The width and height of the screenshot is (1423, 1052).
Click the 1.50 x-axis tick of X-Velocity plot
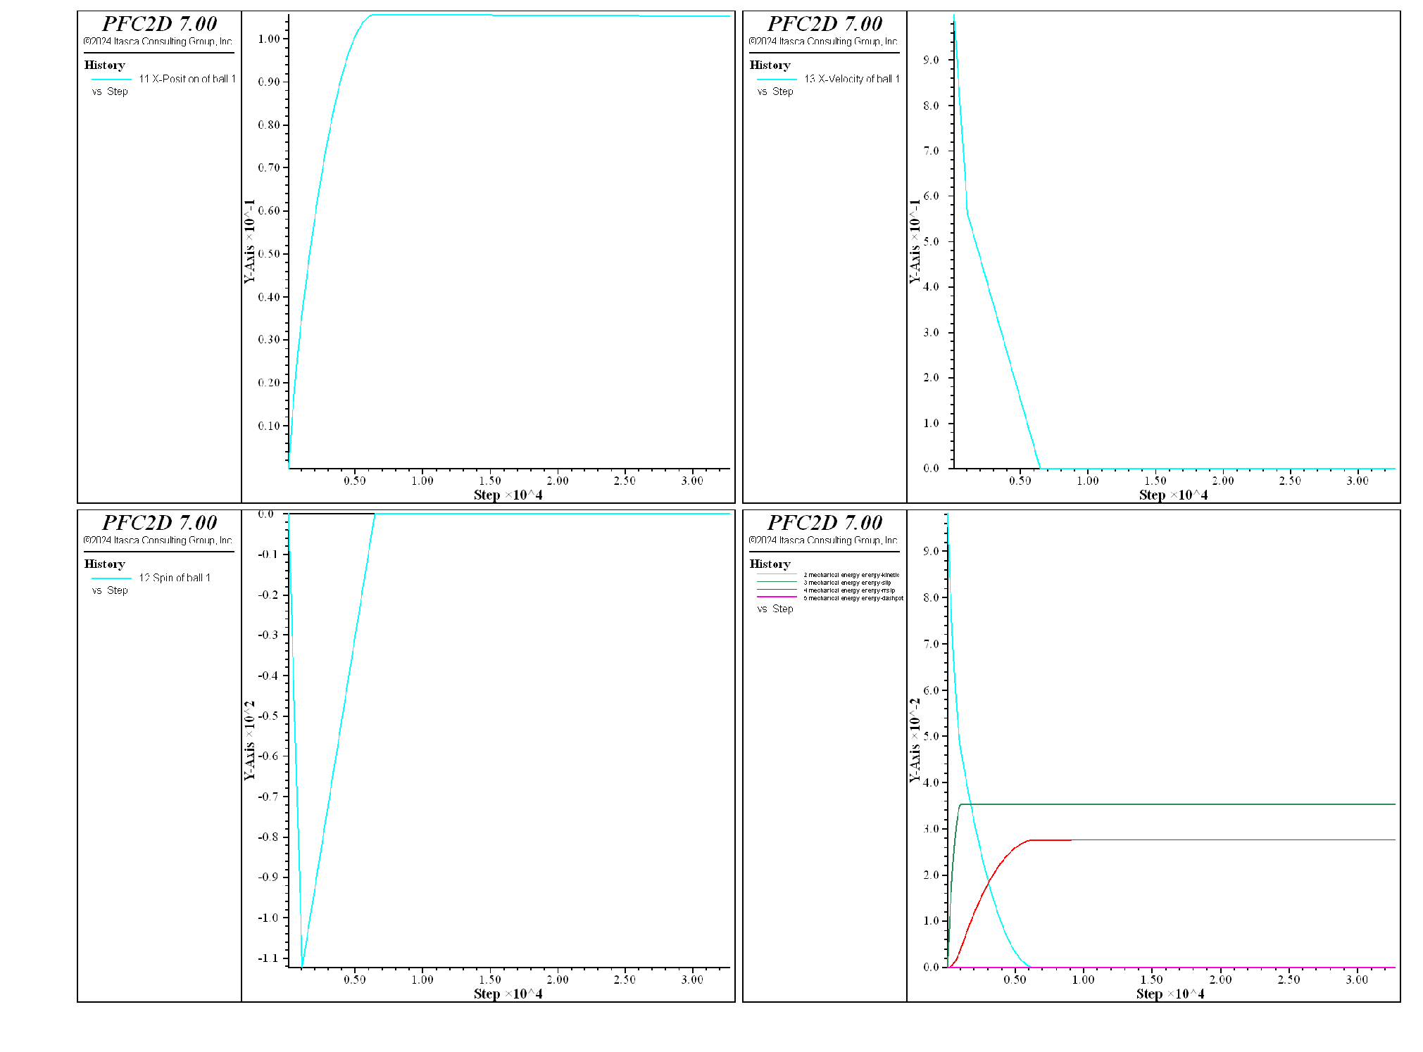coord(1155,481)
